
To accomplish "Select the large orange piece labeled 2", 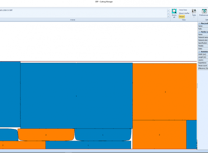I will (165, 92).
